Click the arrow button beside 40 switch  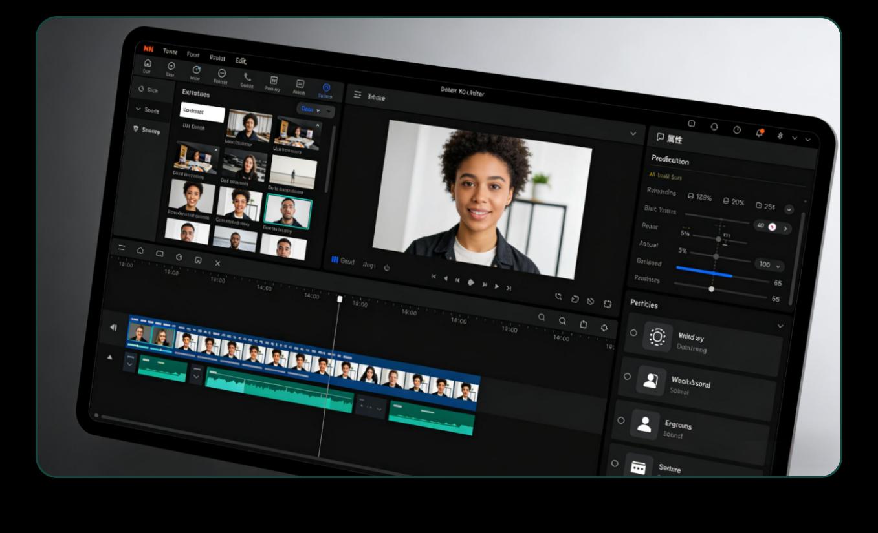[x=785, y=229]
